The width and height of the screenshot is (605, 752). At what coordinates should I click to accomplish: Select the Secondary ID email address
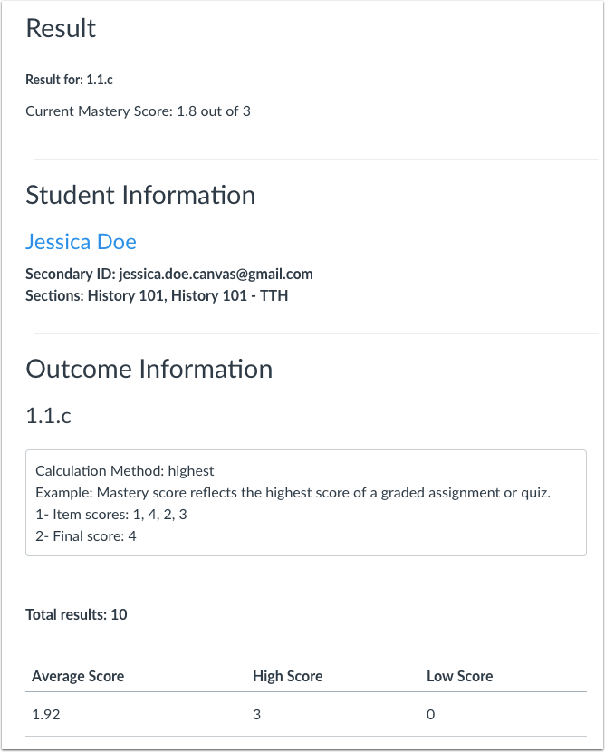[170, 274]
